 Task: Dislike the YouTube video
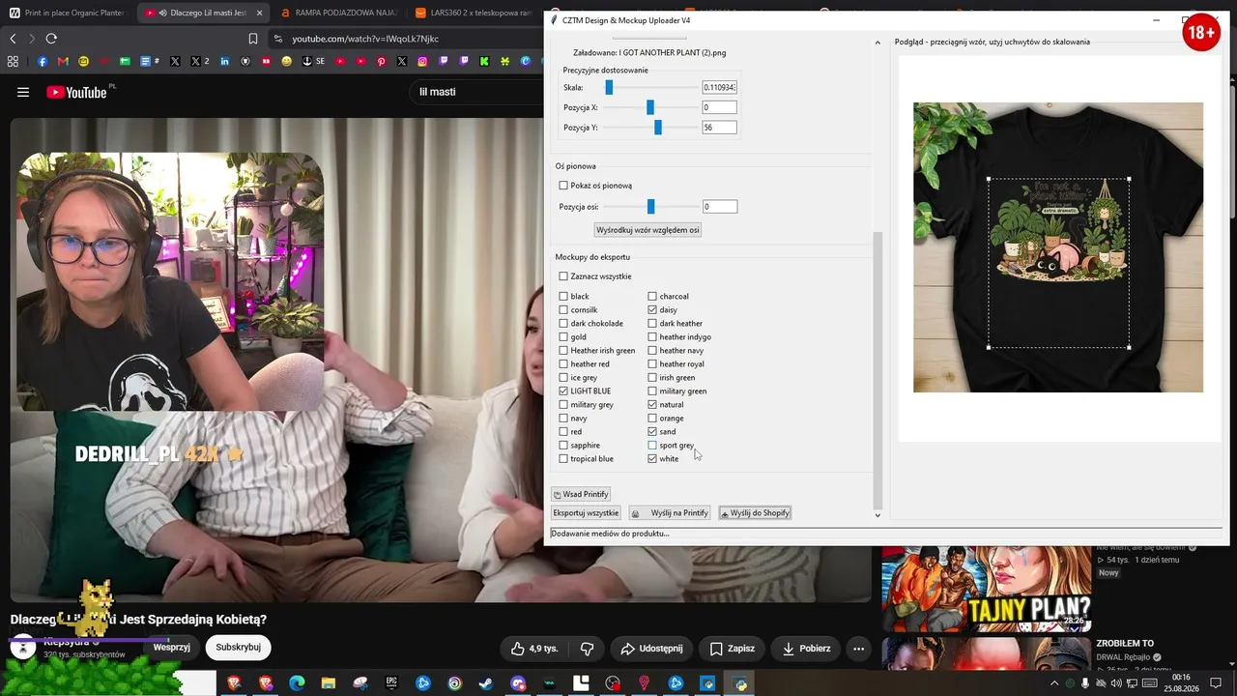tap(587, 648)
